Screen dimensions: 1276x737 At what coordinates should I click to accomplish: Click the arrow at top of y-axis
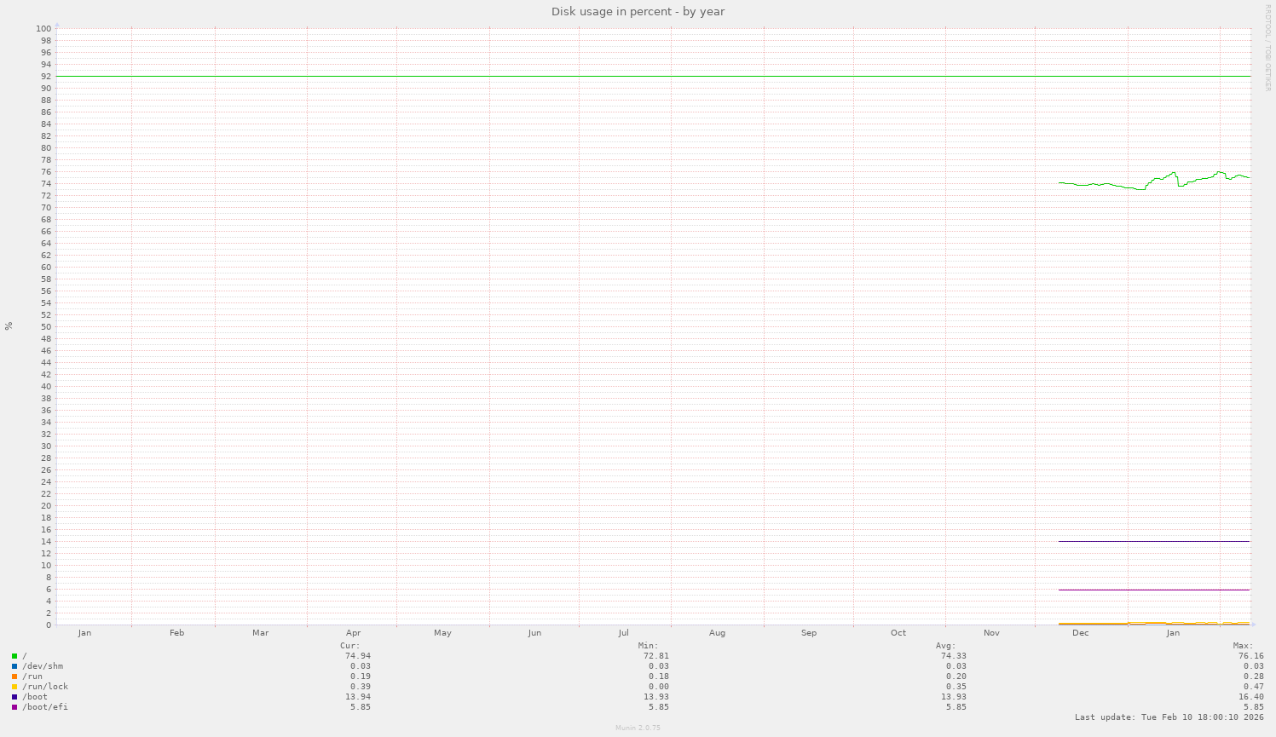click(58, 25)
